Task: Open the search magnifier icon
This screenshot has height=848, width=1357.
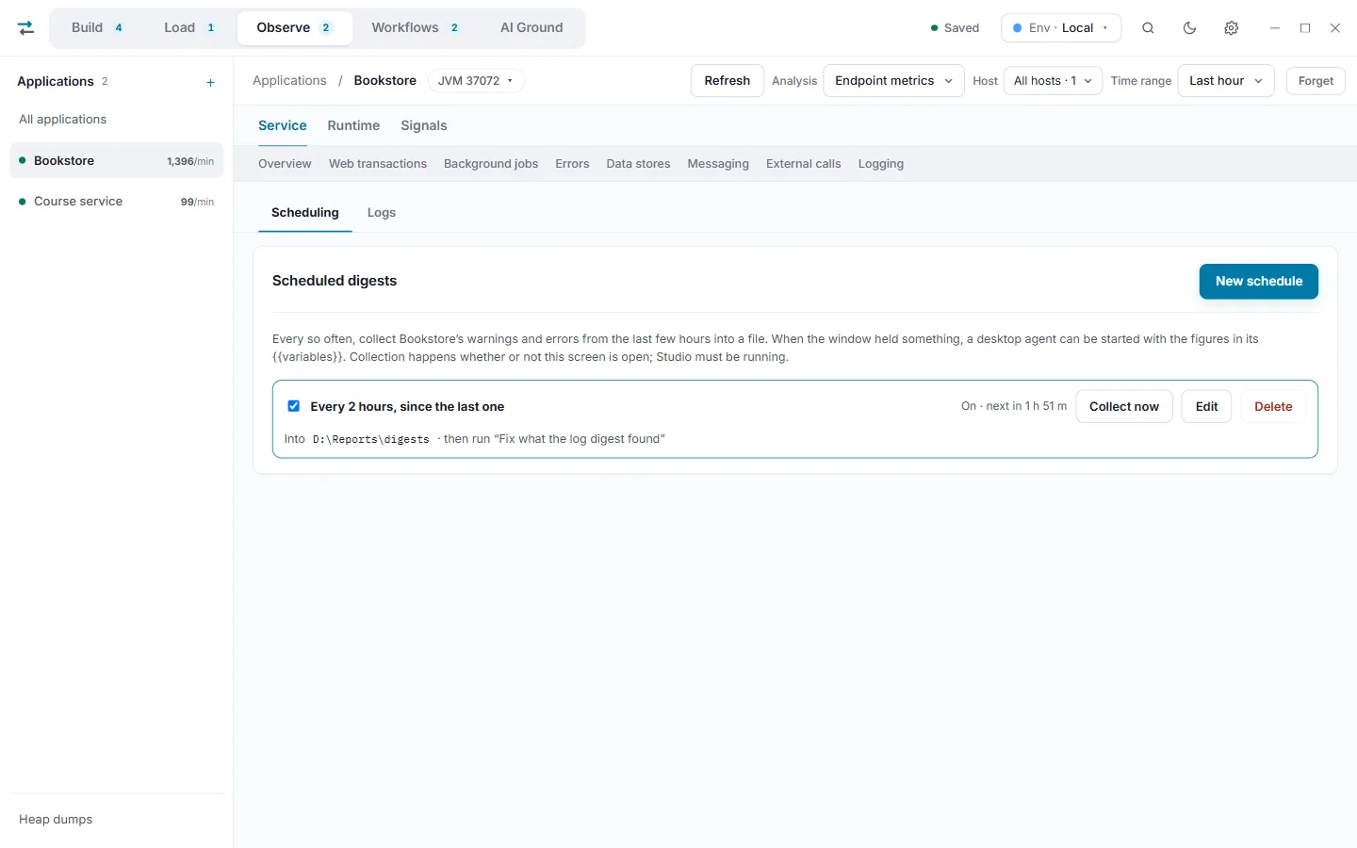Action: pyautogui.click(x=1148, y=28)
